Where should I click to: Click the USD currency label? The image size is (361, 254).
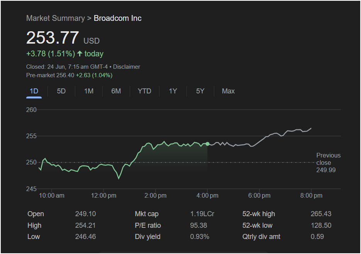(x=92, y=41)
